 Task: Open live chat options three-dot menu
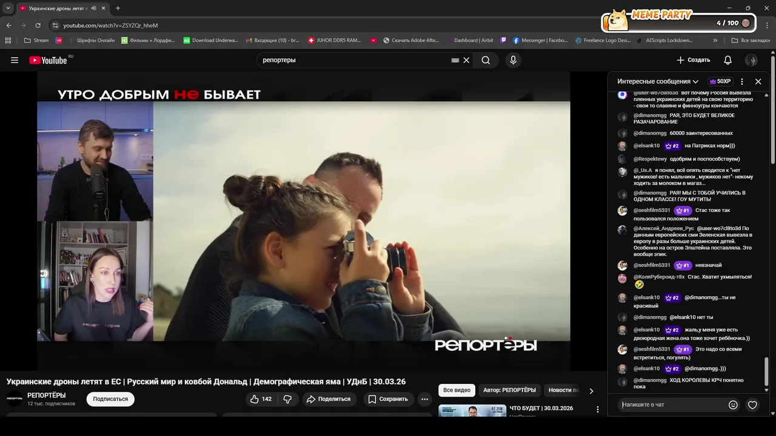point(742,81)
